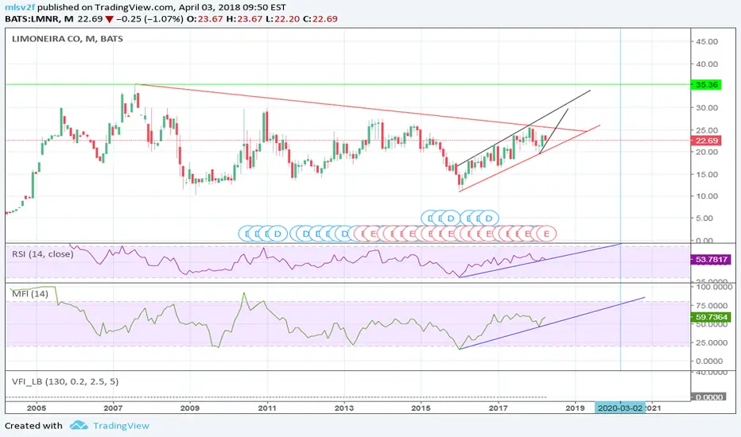741x437 pixels.
Task: Click the 2015 label on the time axis
Action: tap(421, 408)
